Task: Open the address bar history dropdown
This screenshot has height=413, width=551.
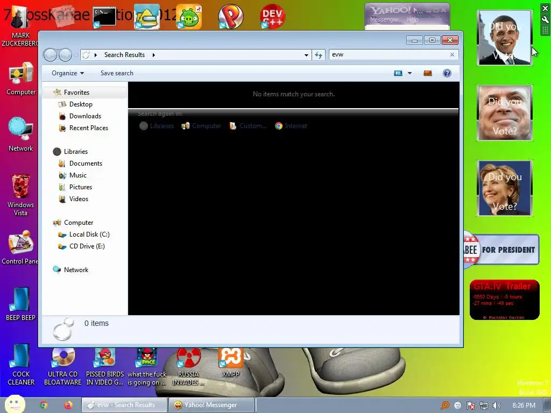Action: (306, 55)
